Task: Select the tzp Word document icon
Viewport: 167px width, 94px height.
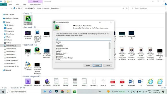Action: pos(141,81)
